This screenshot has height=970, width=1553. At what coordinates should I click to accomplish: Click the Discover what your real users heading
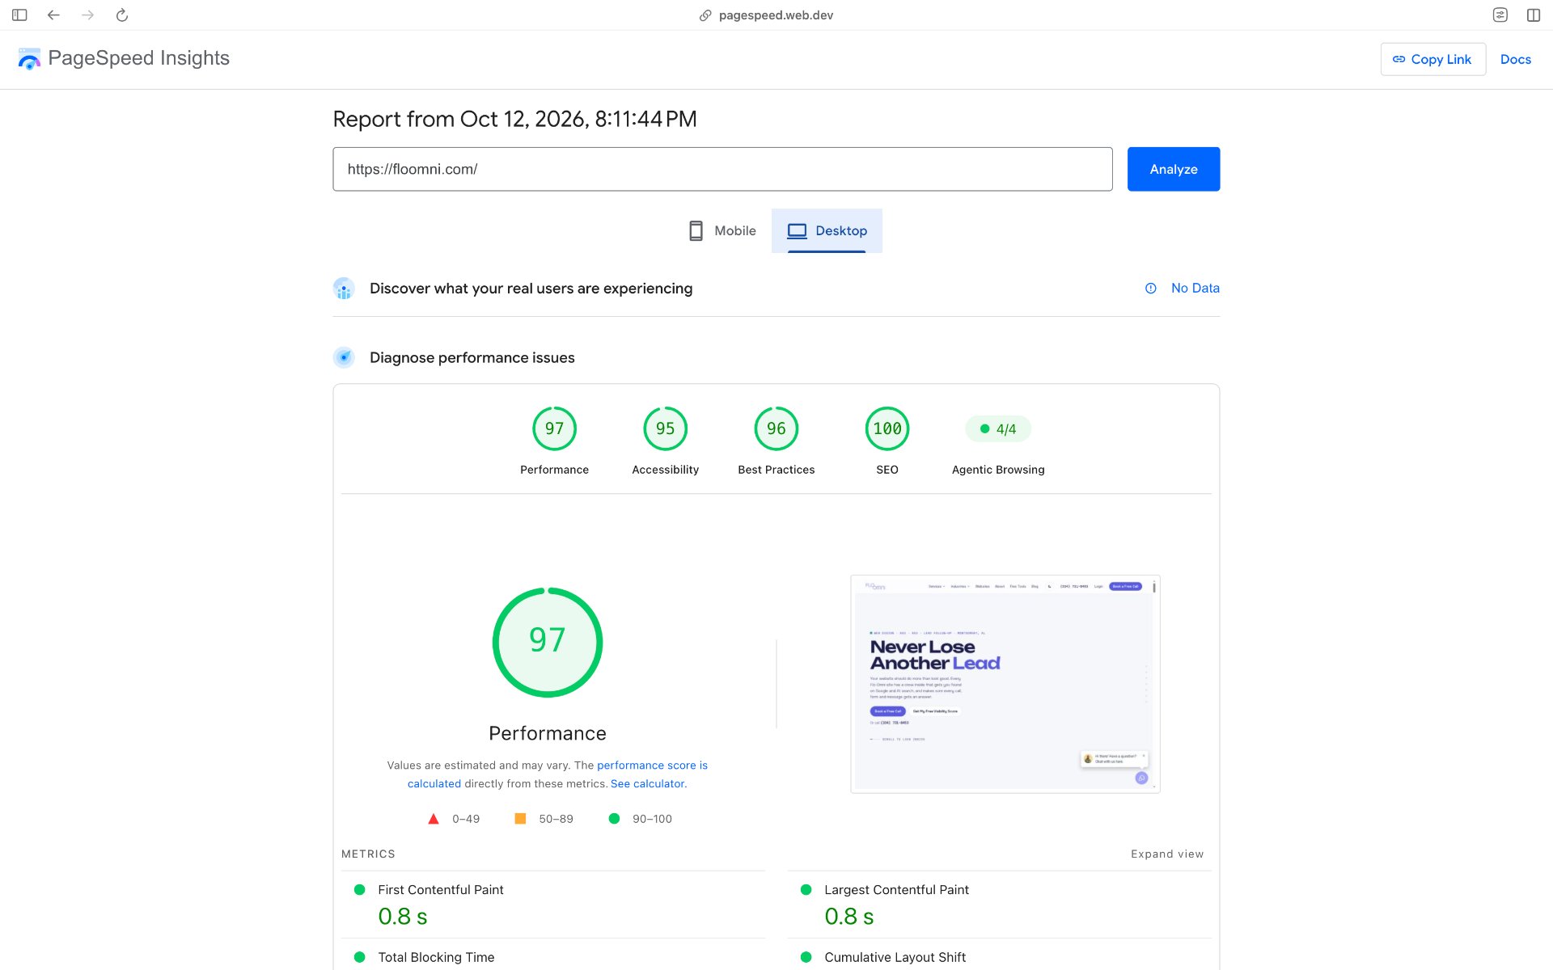tap(531, 289)
